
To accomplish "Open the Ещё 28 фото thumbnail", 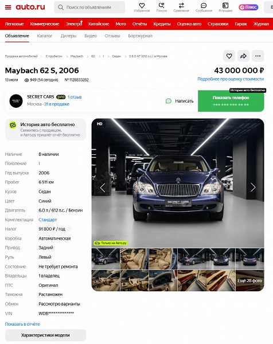I will [249, 280].
